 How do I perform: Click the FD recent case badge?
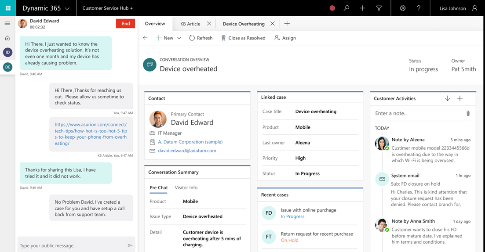click(269, 213)
